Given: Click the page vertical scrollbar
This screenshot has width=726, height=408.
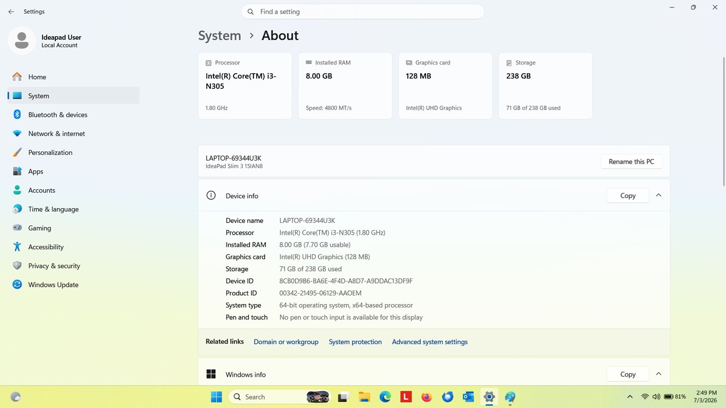Looking at the screenshot, I should (723, 122).
